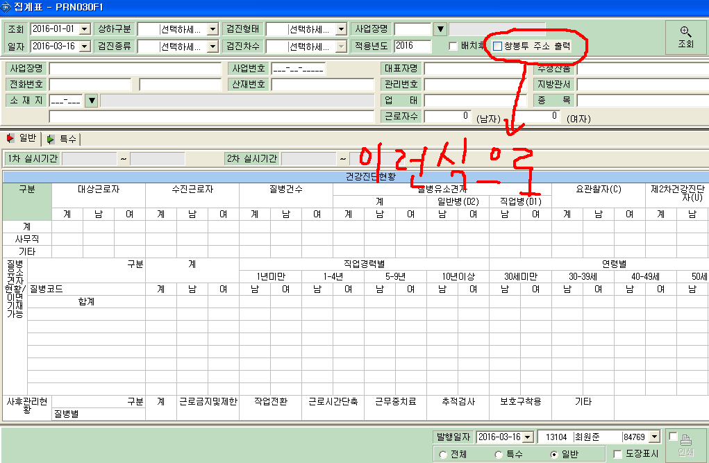Click the 조회 magnifier search button
The image size is (709, 463).
point(685,37)
